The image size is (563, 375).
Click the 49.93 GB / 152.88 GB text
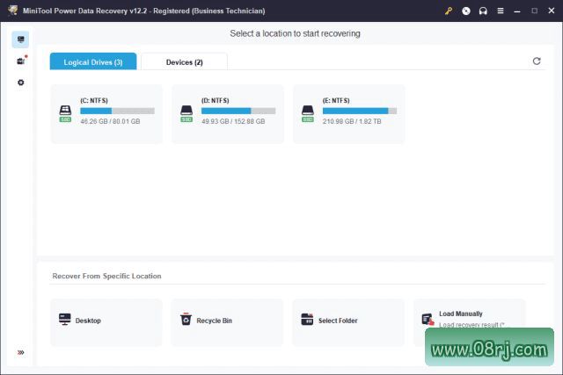(233, 121)
